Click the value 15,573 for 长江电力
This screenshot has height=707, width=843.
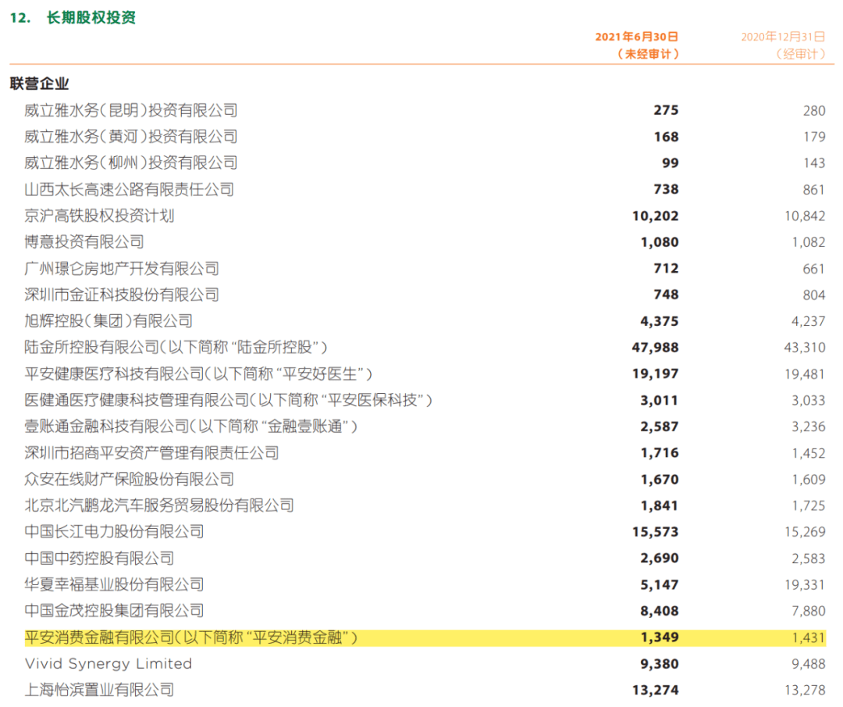(655, 532)
